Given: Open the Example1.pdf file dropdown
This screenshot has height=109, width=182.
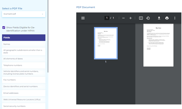Looking at the screenshot, I should coord(24,14).
